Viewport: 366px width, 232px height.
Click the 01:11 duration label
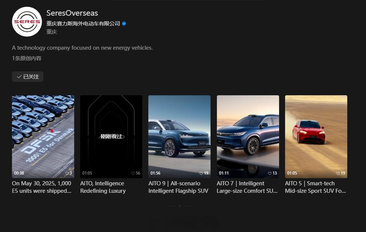point(224,173)
